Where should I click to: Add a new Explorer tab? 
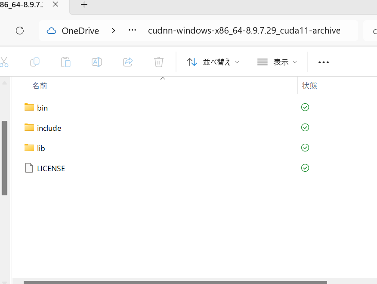(x=84, y=5)
